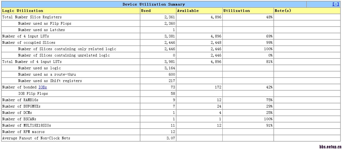
Task: Select the Number of RAMB16s row
Action: tap(171, 100)
